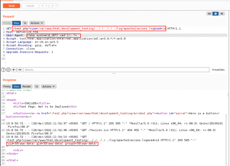This screenshot has height=166, width=230.
Task: Select the Raw tab in the Response panel
Action: click(x=16, y=86)
